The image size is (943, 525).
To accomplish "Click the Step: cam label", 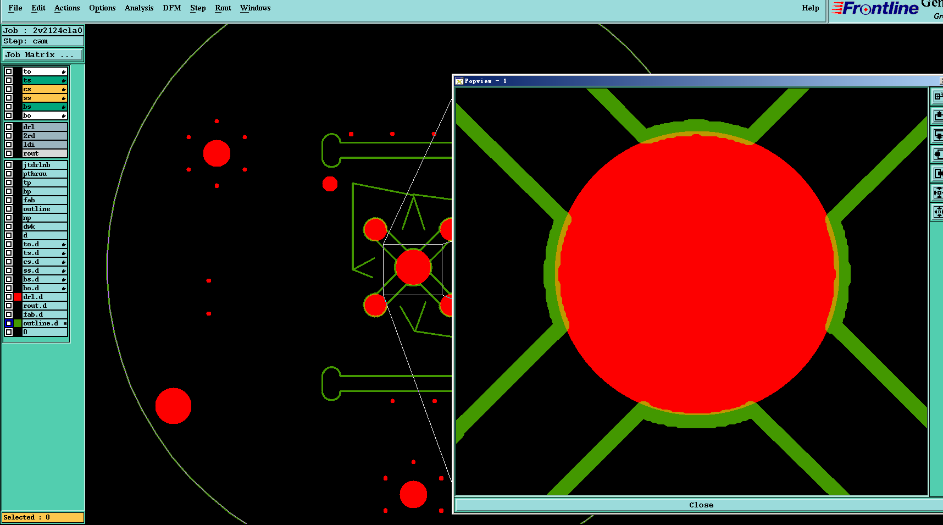I will (43, 41).
